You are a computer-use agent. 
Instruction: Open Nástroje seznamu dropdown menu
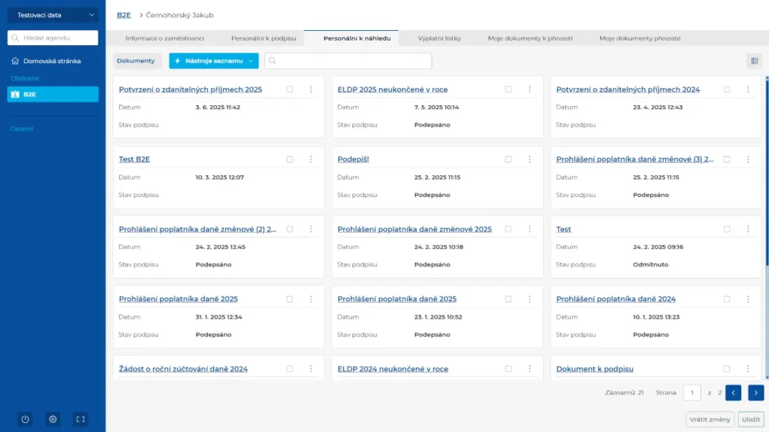pos(214,61)
